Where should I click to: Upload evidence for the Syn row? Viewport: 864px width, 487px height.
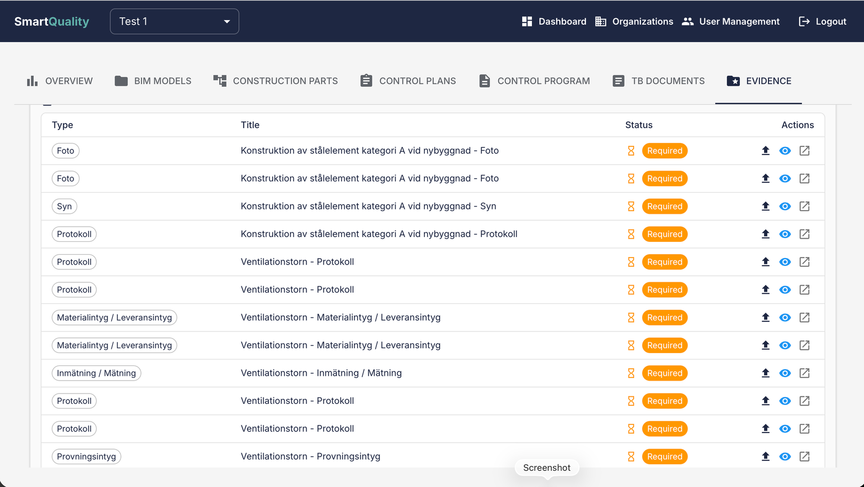[x=765, y=206]
